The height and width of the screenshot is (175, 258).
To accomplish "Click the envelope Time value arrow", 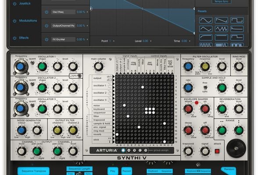I will coord(190,41).
